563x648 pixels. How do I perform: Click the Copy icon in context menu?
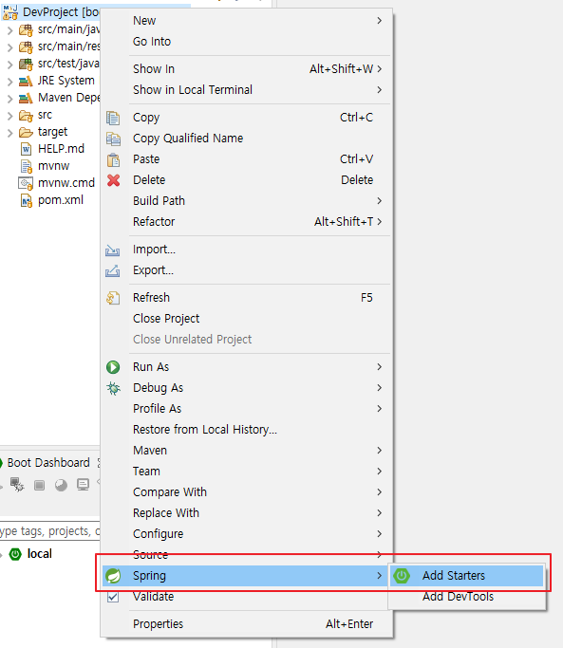tap(113, 118)
